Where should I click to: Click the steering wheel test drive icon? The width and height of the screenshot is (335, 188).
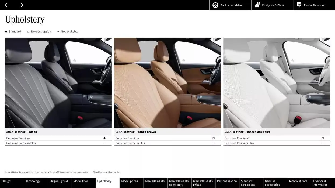click(x=215, y=5)
